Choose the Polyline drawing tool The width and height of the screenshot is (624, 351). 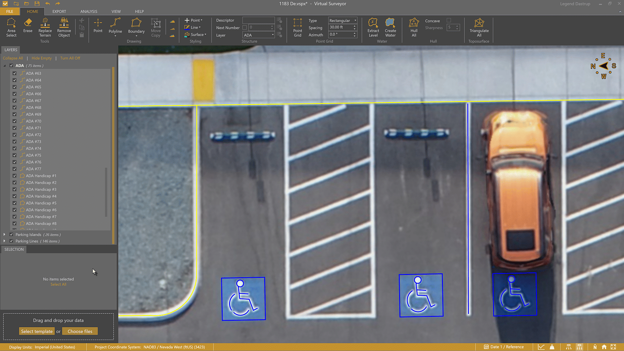click(x=115, y=26)
